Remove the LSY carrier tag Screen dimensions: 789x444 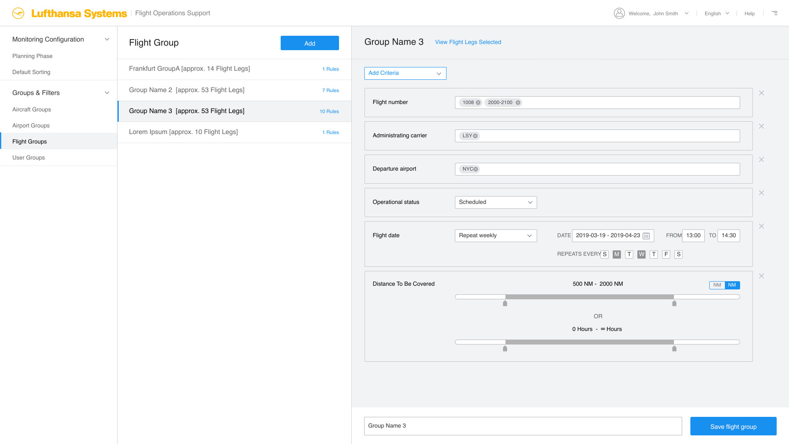coord(475,136)
